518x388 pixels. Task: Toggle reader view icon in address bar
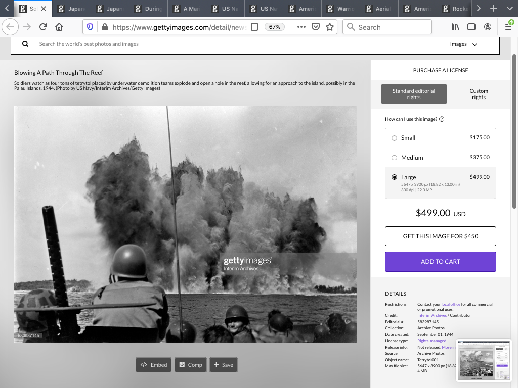coord(255,27)
